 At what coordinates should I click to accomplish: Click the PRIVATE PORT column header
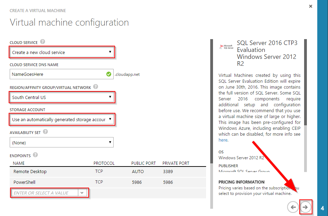click(x=176, y=163)
